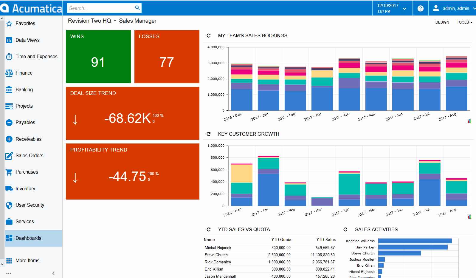476x278 pixels.
Task: Click the Banking building icon
Action: click(x=9, y=89)
